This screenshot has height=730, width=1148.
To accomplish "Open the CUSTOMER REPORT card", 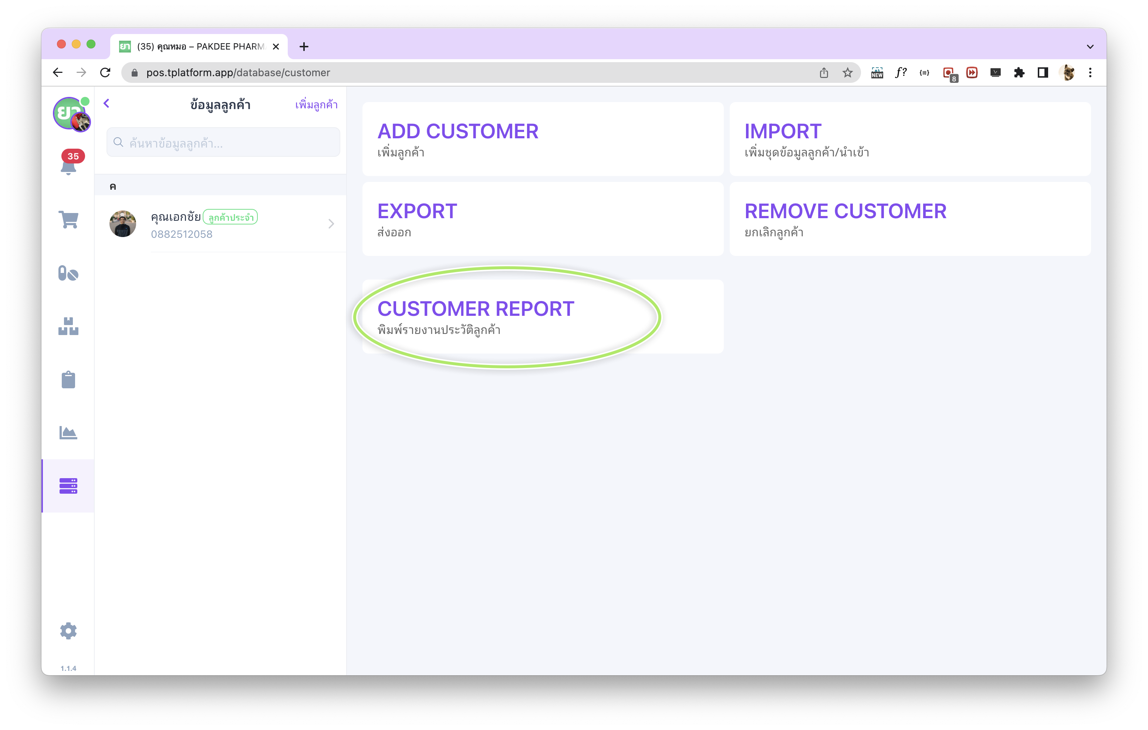I will [543, 317].
